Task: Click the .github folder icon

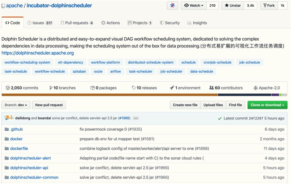Action: click(x=6, y=129)
